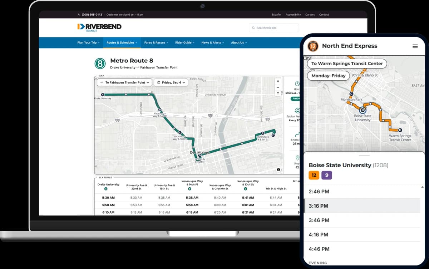
Task: Click the 5:38 AM schedule time
Action: tap(192, 198)
